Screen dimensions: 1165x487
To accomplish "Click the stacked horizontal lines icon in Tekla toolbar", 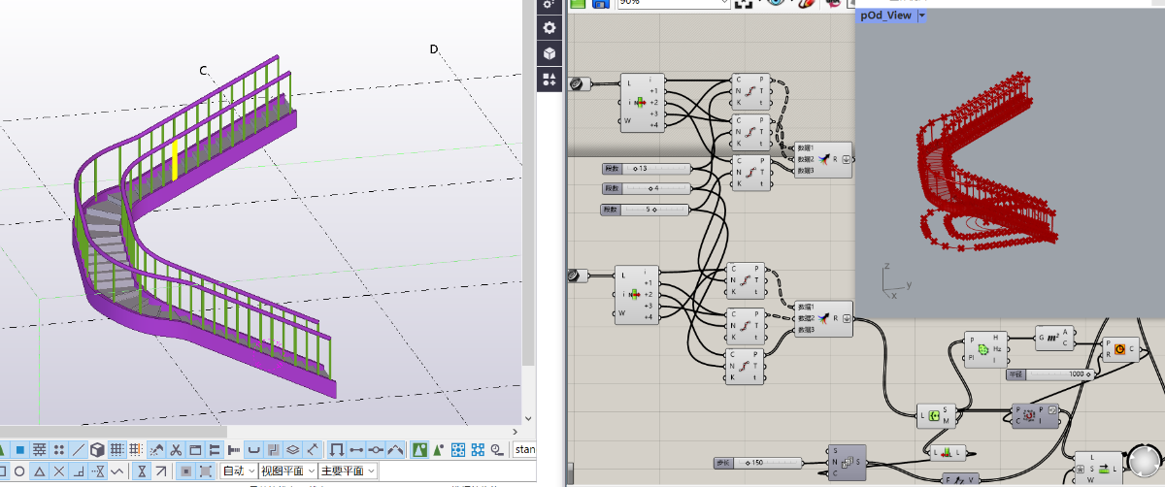I will (x=40, y=450).
